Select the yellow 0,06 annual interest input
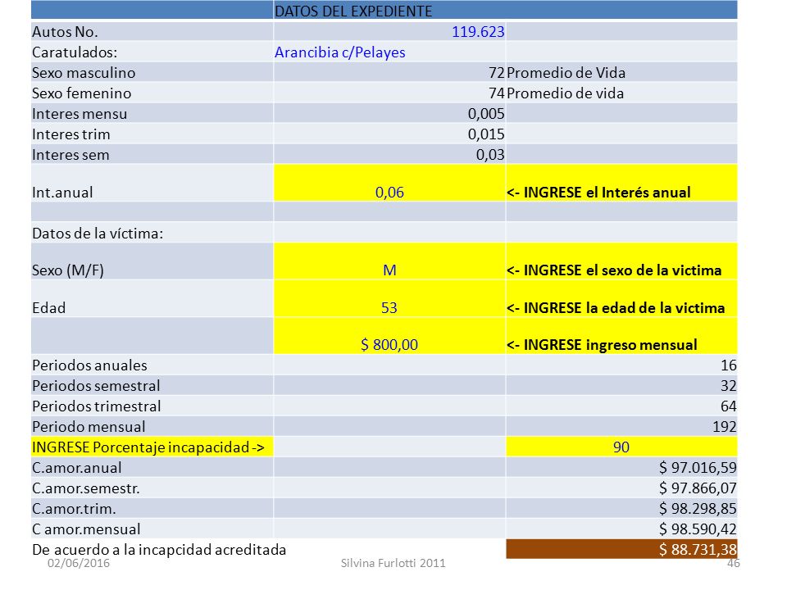This screenshot has height=590, width=787. [x=389, y=183]
